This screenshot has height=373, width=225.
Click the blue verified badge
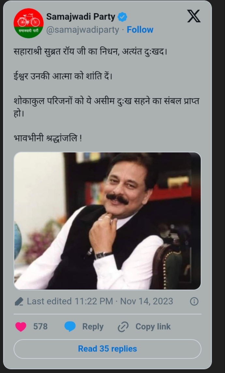pyautogui.click(x=123, y=17)
